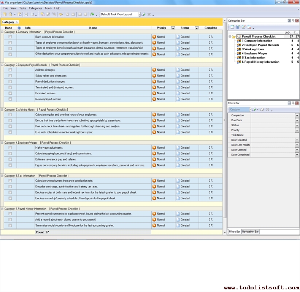The height and width of the screenshot is (292, 300).
Task: Switch to the Navigation Bar tab
Action: pyautogui.click(x=250, y=232)
